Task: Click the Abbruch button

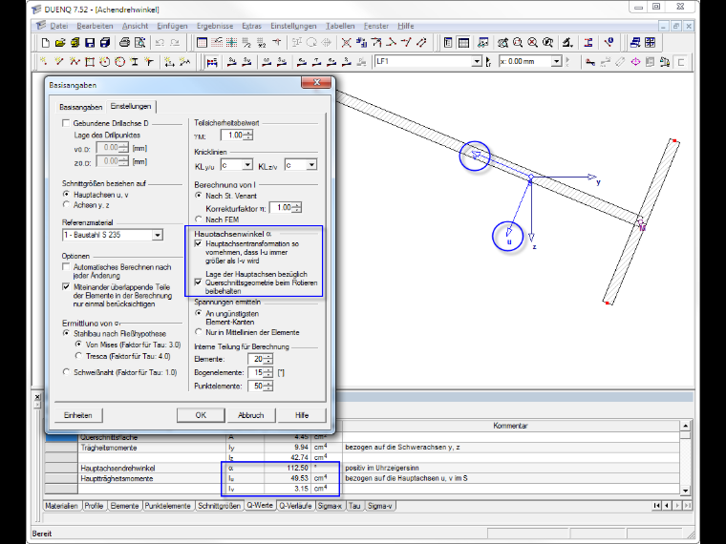Action: 250,415
